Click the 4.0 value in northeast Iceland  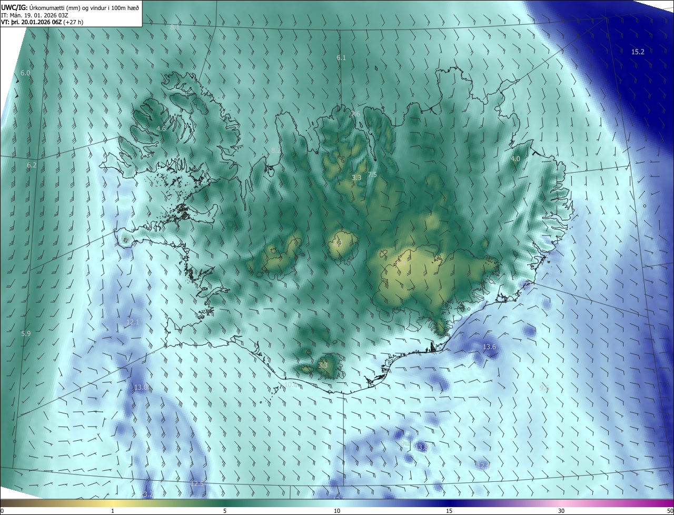(x=516, y=159)
